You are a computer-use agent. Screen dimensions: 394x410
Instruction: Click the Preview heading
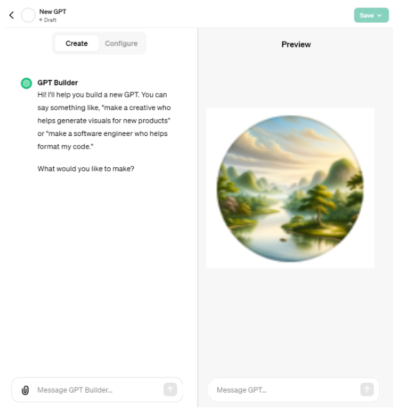pyautogui.click(x=296, y=45)
